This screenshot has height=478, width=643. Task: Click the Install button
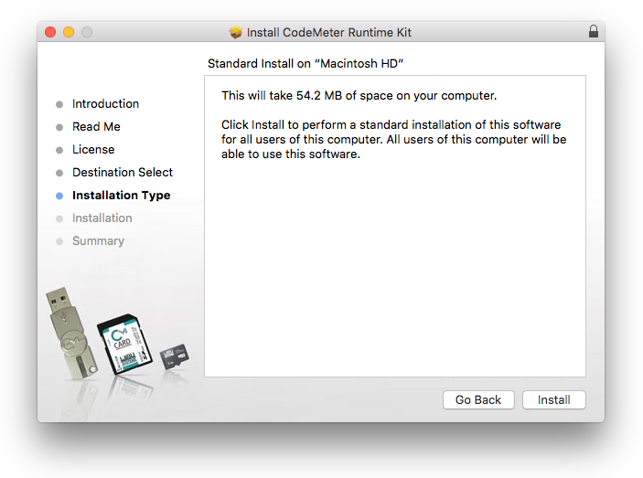(553, 399)
